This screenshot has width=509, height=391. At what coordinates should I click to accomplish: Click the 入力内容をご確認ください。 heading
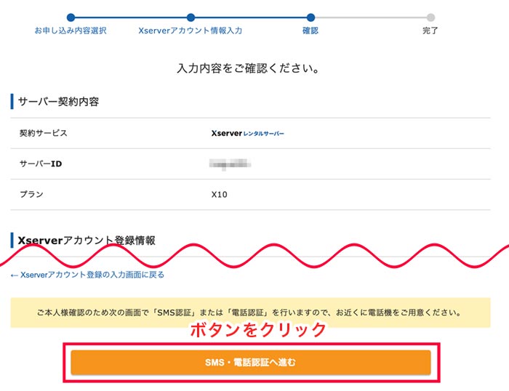(249, 68)
